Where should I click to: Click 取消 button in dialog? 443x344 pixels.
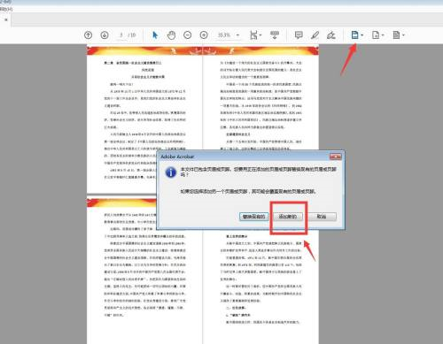pos(322,217)
